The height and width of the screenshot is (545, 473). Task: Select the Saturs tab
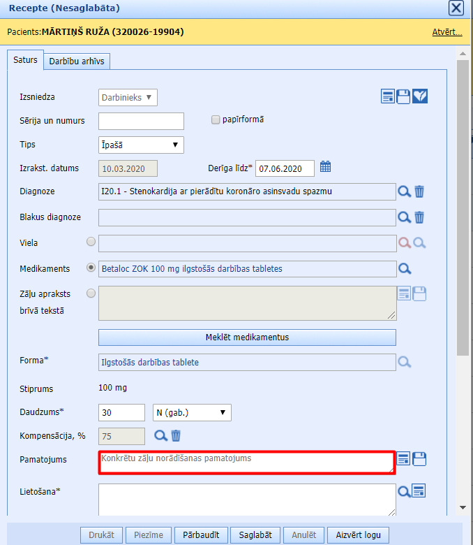coord(25,61)
